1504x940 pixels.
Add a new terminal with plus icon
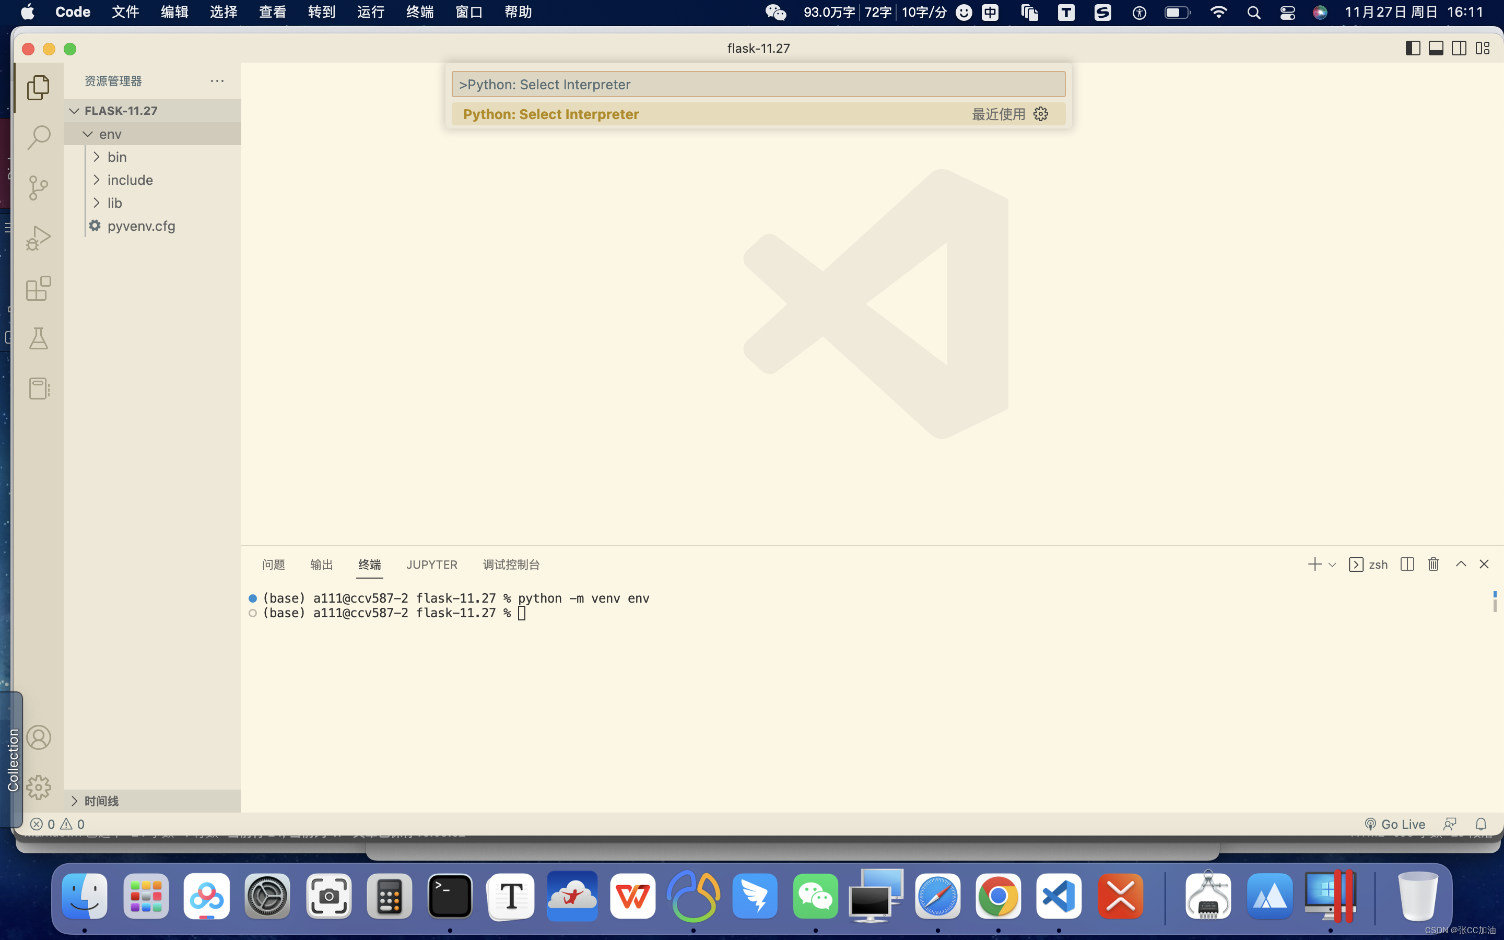[1314, 565]
